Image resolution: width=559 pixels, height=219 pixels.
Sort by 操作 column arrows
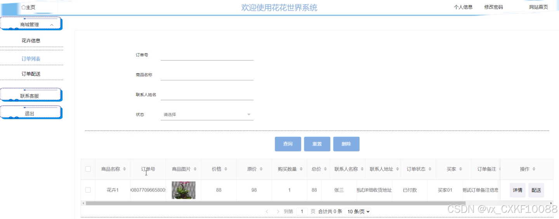pyautogui.click(x=534, y=169)
